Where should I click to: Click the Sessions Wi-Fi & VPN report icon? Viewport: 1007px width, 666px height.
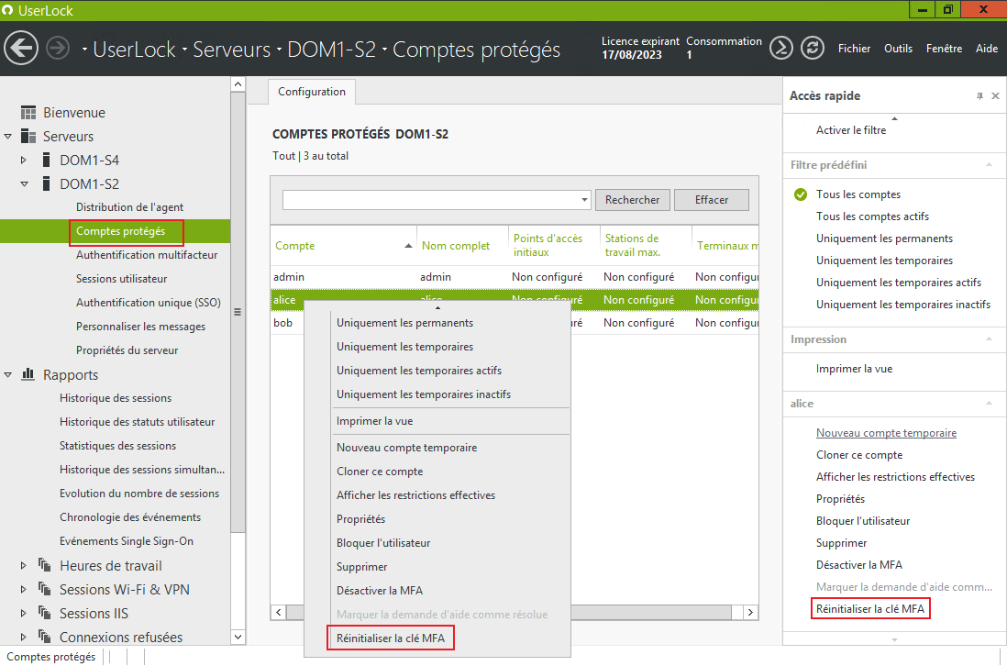44,589
